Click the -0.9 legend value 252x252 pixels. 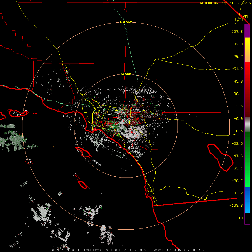click(238, 119)
